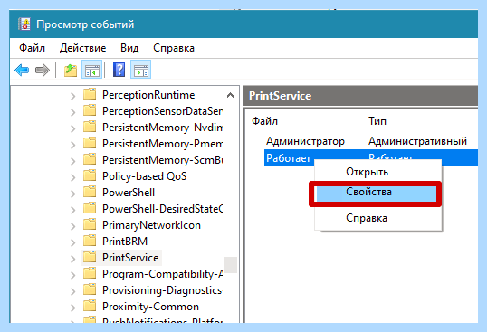The width and height of the screenshot is (487, 332).
Task: Expand the Proximity-Common tree node
Action: (73, 308)
